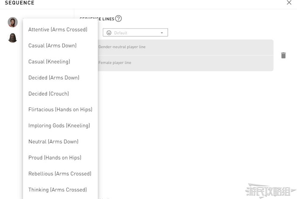Open the Sequence Lines help icon

(118, 19)
